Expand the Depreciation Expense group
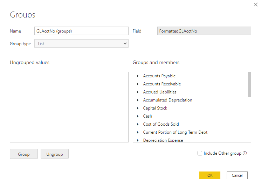261x189 pixels. [x=138, y=140]
